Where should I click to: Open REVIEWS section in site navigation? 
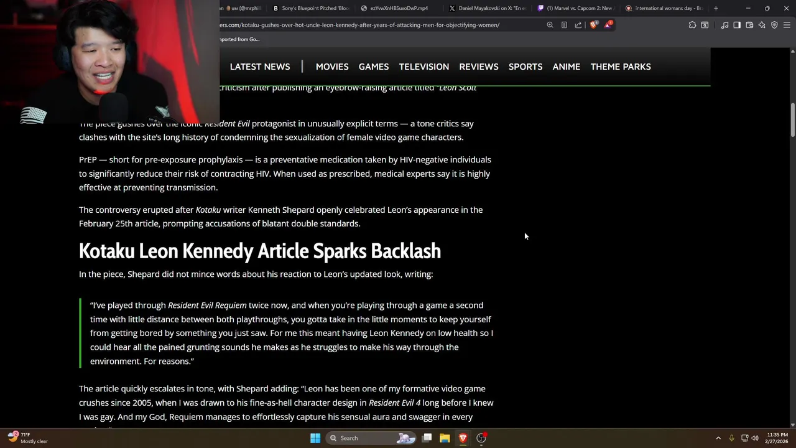pyautogui.click(x=479, y=67)
